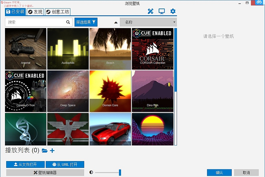Maximize the 浏览壁纸 window
The width and height of the screenshot is (265, 177).
click(x=247, y=3)
